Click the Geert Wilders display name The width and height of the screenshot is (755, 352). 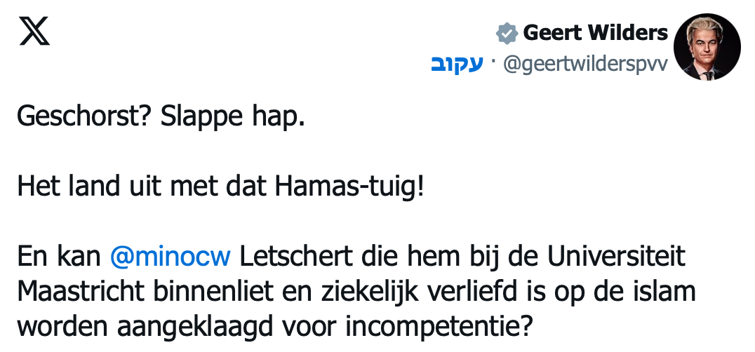click(x=595, y=33)
